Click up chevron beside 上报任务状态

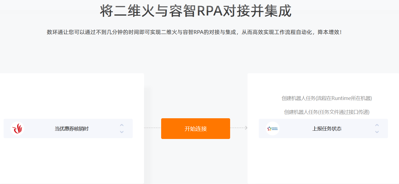377,125
